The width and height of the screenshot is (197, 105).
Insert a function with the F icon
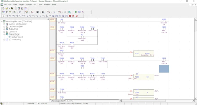(x=66, y=16)
